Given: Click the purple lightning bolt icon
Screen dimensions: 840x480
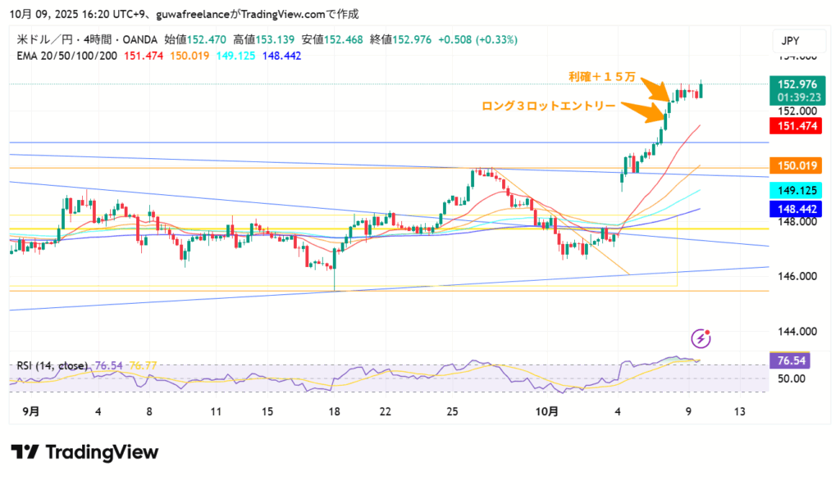Looking at the screenshot, I should [701, 337].
